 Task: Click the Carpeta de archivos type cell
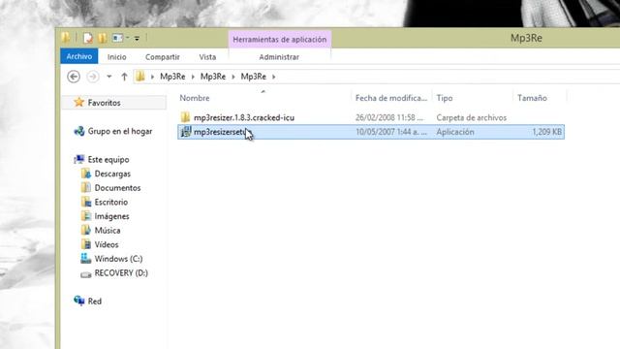472,117
